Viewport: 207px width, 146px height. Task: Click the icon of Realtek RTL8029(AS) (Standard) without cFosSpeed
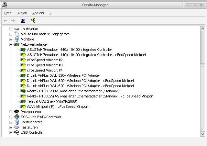(x=23, y=91)
